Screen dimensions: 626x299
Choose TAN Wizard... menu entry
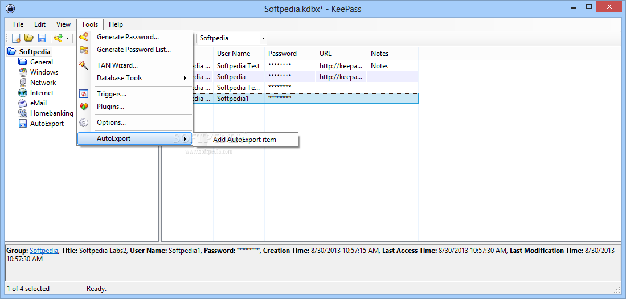point(135,65)
